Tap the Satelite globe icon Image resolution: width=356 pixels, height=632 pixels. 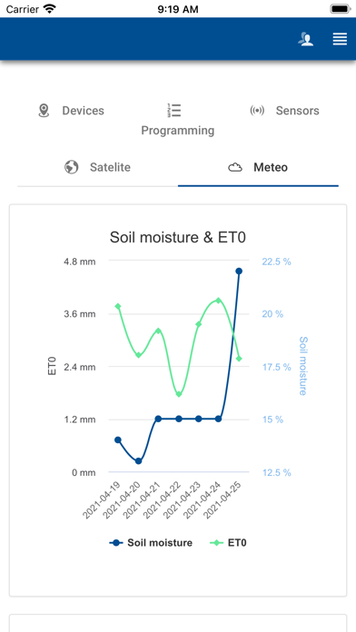click(x=72, y=167)
